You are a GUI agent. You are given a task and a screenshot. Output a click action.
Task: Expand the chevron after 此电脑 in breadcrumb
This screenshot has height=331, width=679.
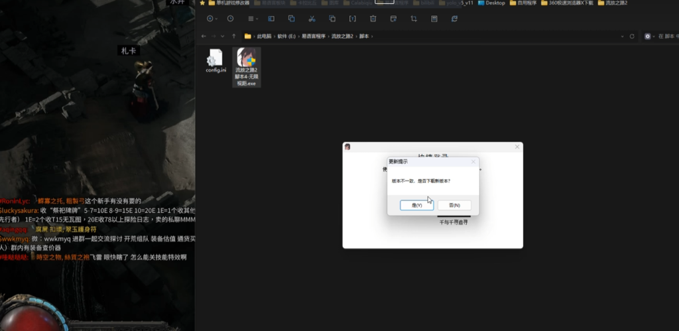click(274, 36)
